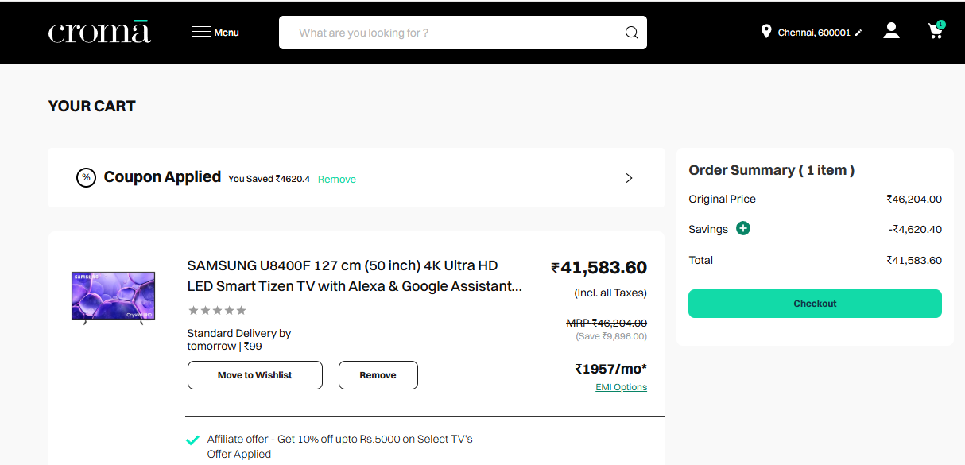This screenshot has width=965, height=465.
Task: Open the Samsung U8400F product title
Action: coord(355,276)
